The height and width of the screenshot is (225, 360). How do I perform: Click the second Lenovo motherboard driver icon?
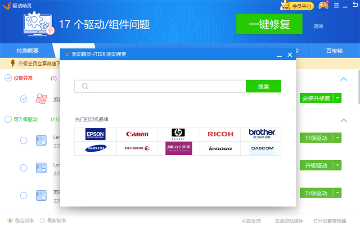(41, 168)
